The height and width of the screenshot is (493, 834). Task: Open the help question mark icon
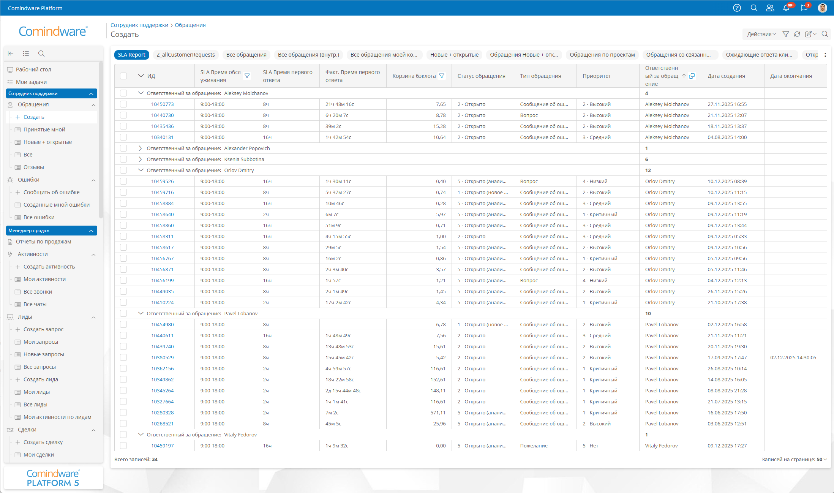point(737,8)
